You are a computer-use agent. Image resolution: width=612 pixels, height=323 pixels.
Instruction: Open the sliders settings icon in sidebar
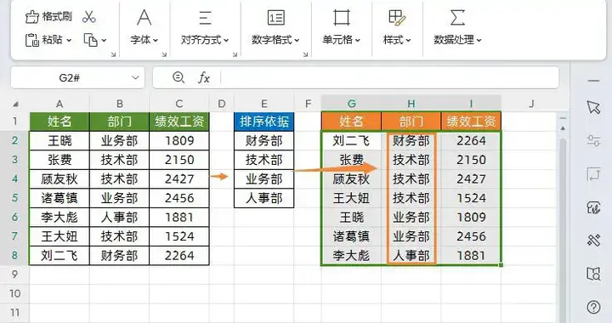coord(593,140)
